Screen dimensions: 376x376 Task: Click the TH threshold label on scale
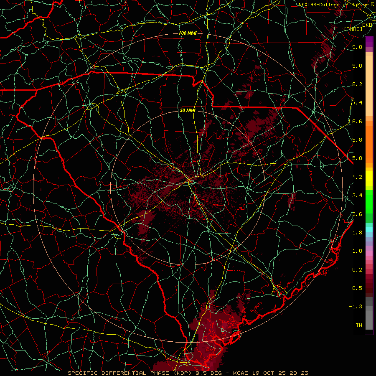pos(359,325)
